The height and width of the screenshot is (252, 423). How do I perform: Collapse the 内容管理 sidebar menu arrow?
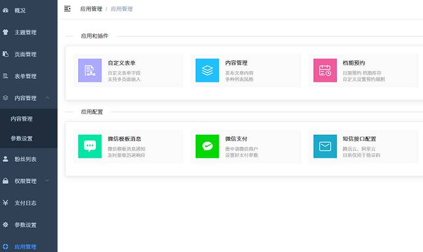pos(48,98)
